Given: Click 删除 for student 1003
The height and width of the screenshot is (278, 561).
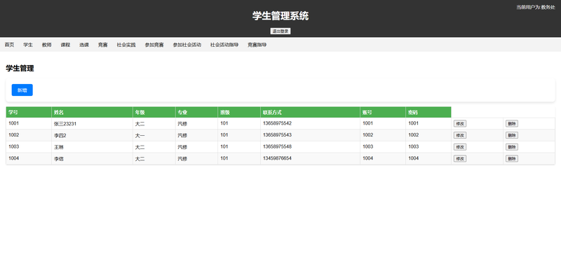Looking at the screenshot, I should [512, 147].
